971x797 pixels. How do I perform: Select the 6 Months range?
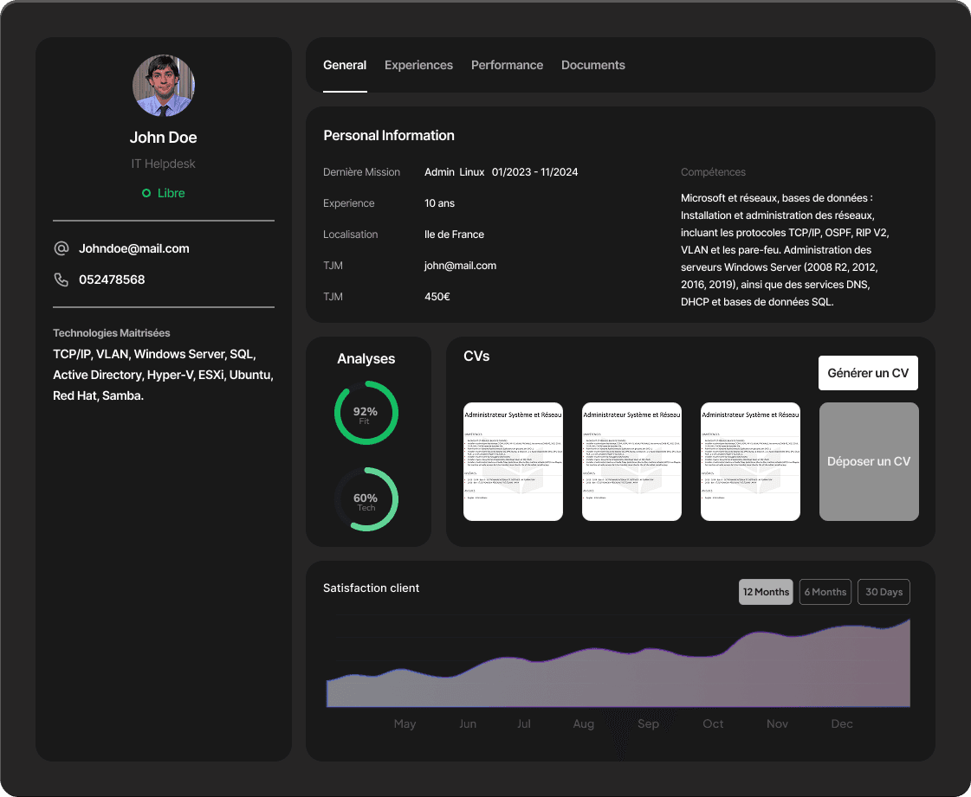point(825,592)
